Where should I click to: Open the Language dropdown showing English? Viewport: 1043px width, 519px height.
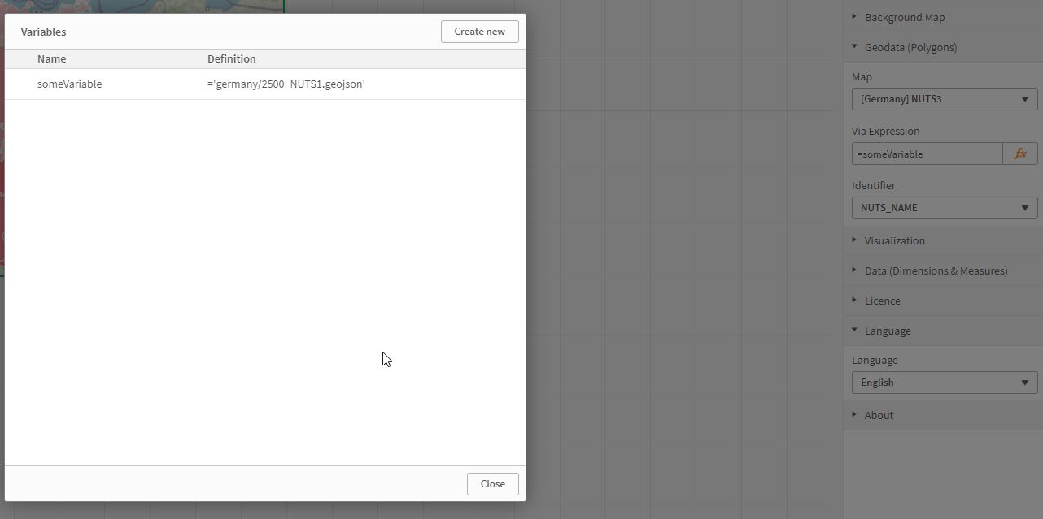(x=944, y=382)
